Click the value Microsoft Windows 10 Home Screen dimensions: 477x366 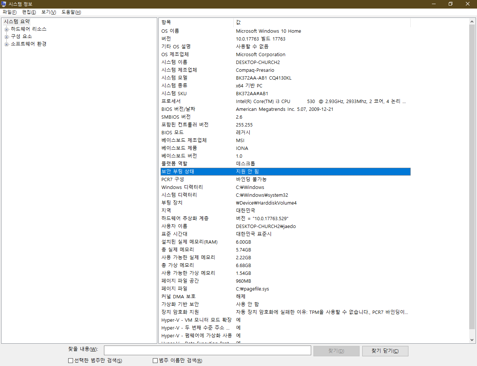(268, 31)
